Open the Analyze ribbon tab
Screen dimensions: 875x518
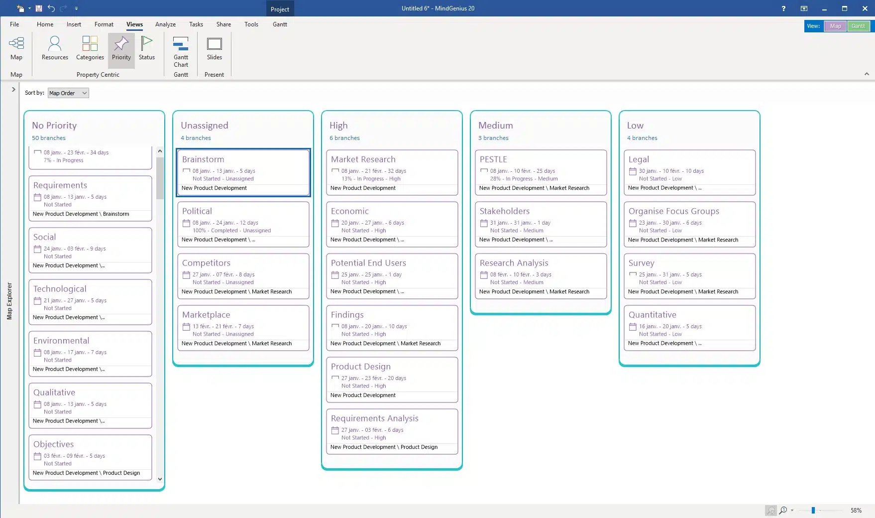tap(165, 24)
